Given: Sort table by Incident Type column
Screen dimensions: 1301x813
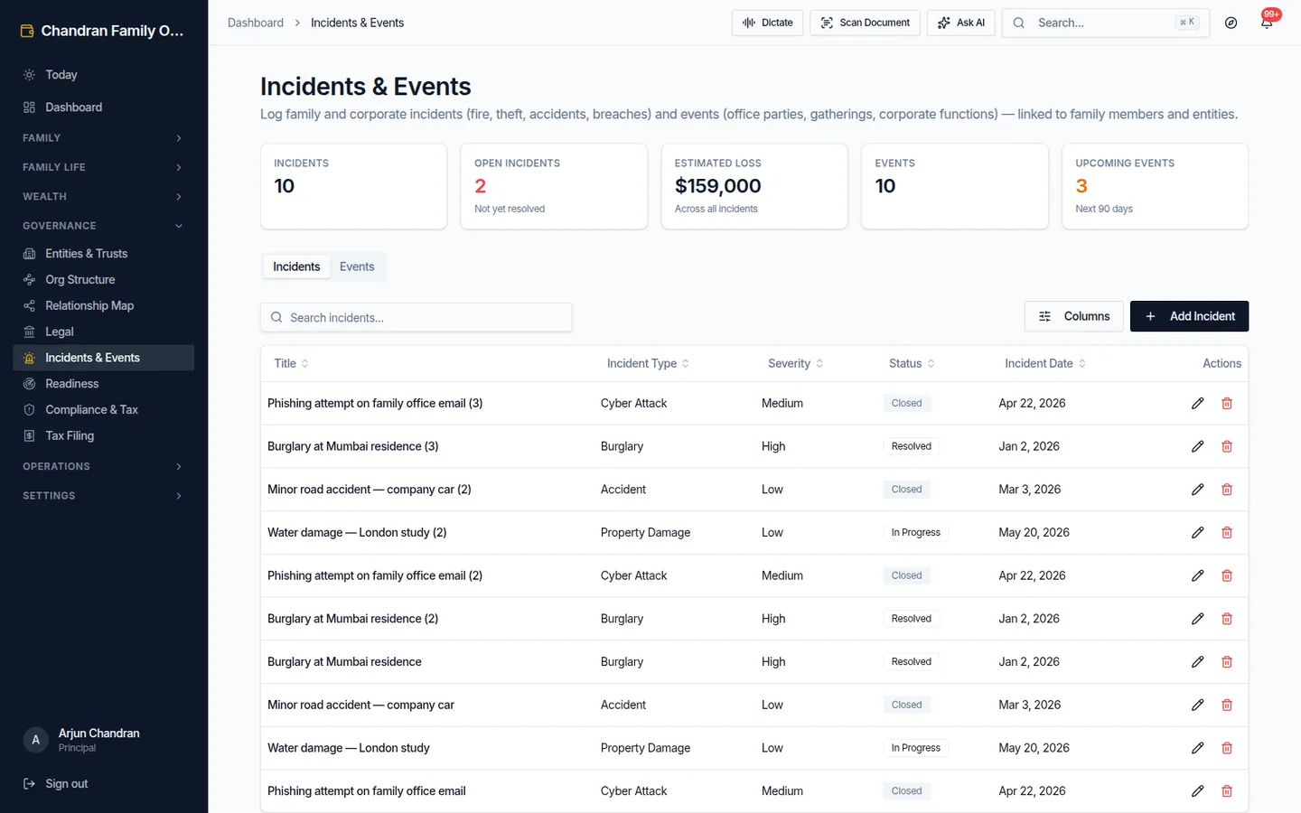Looking at the screenshot, I should click(x=649, y=364).
